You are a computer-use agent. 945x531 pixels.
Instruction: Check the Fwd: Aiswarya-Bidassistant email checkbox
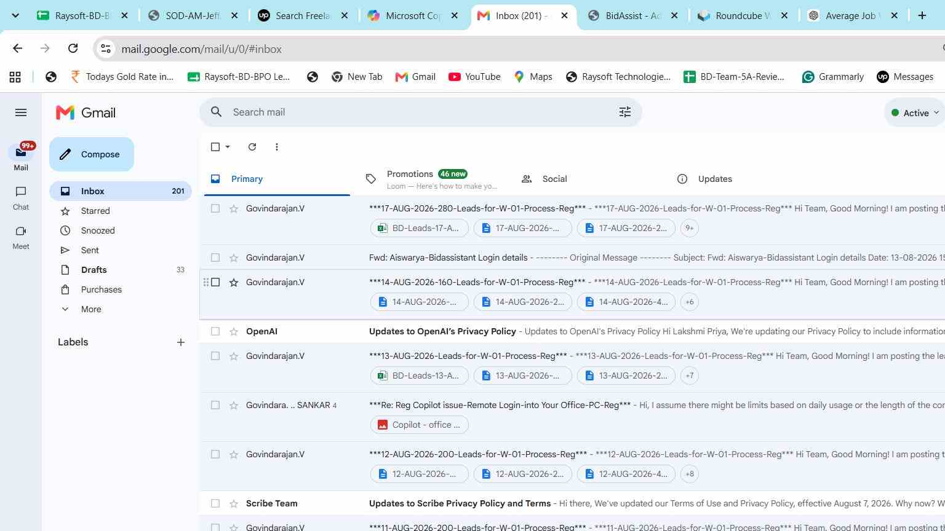point(215,258)
